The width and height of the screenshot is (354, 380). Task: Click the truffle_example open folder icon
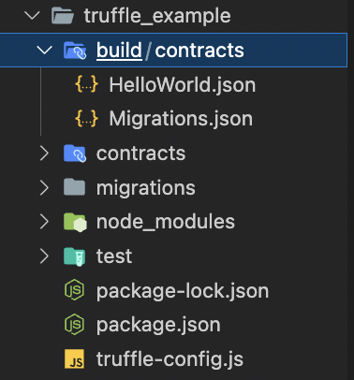coord(63,16)
